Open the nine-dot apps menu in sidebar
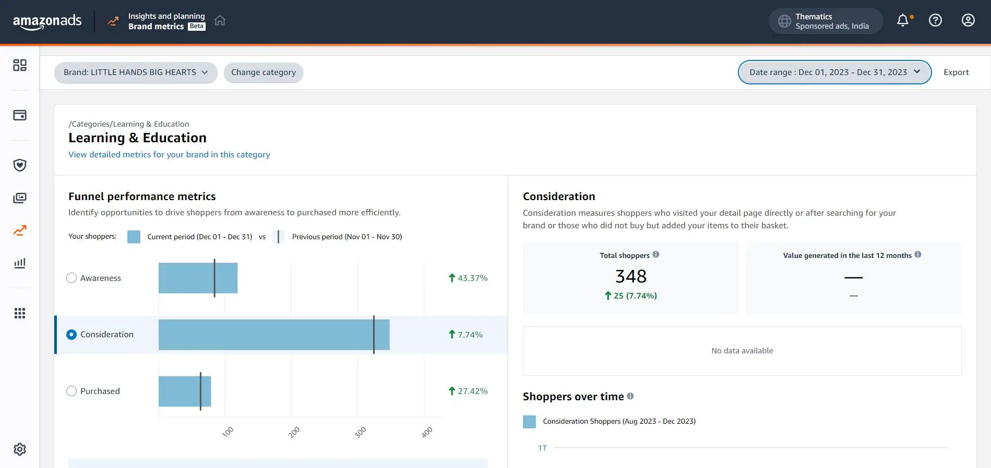Viewport: 991px width, 468px height. click(x=20, y=313)
